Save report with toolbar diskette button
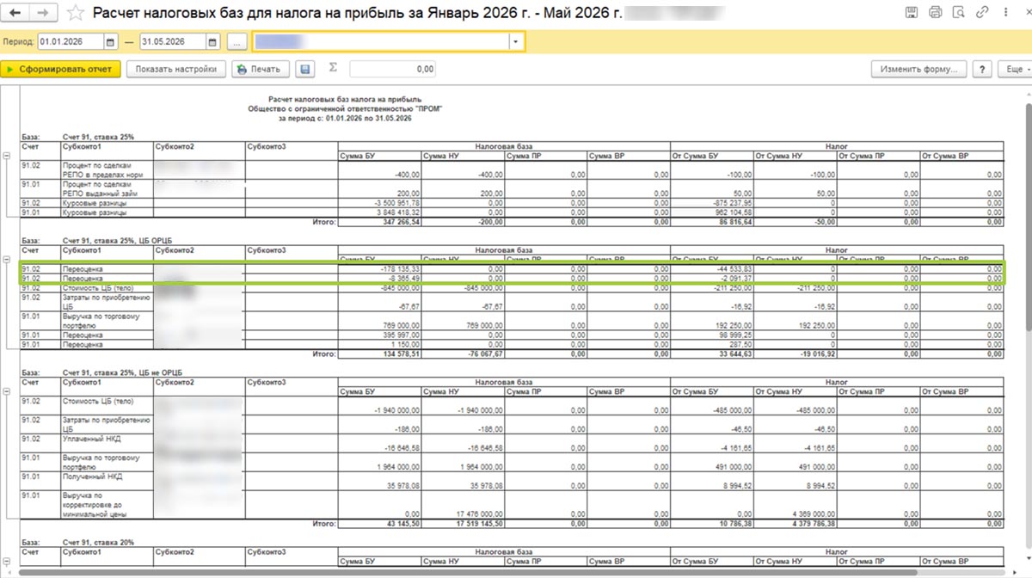Screen dimensions: 1032x578 tap(304, 69)
